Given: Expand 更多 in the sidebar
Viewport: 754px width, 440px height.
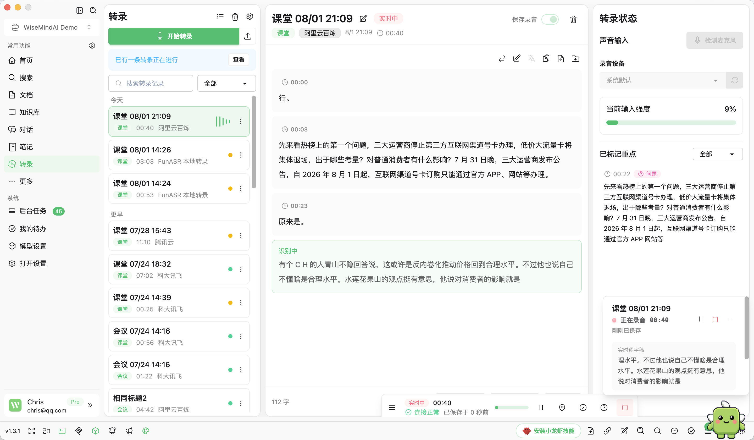Looking at the screenshot, I should click(x=52, y=181).
